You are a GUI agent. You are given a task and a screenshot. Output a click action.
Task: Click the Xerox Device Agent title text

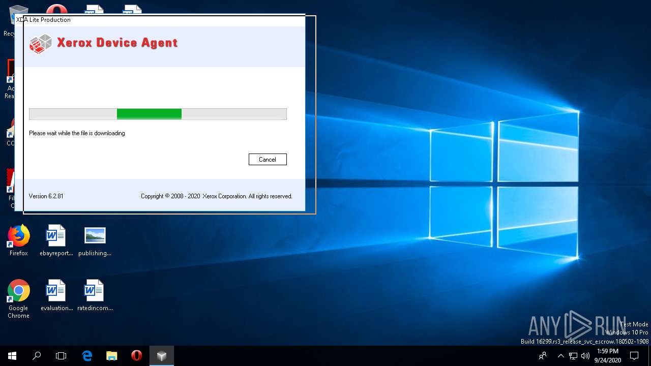[117, 42]
